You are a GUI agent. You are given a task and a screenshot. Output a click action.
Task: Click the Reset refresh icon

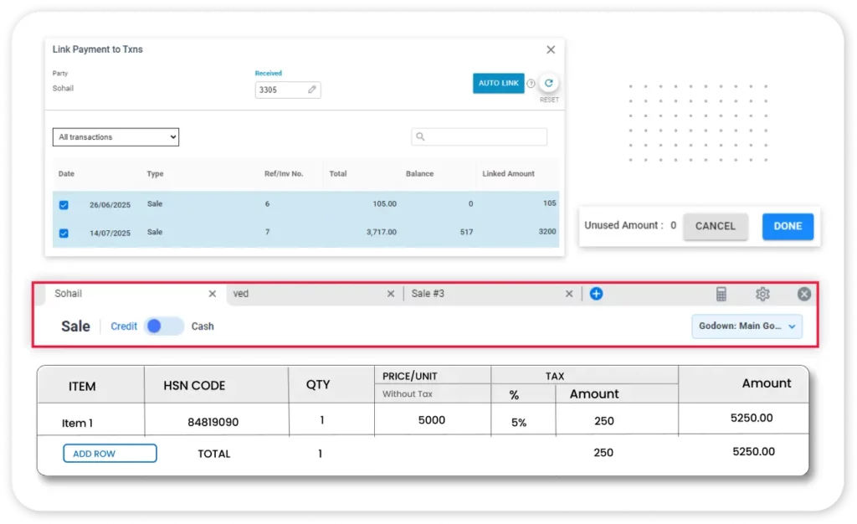(548, 83)
